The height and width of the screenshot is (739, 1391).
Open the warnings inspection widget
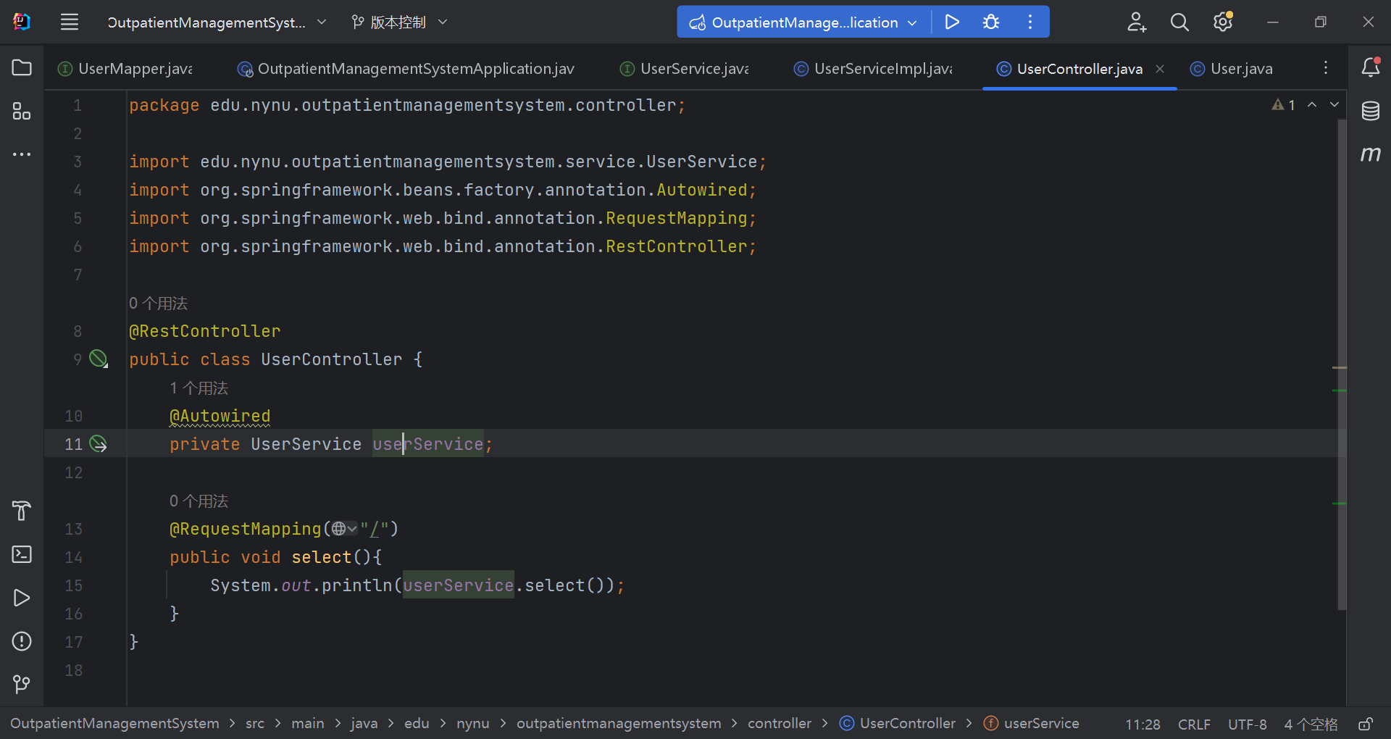pos(1283,105)
